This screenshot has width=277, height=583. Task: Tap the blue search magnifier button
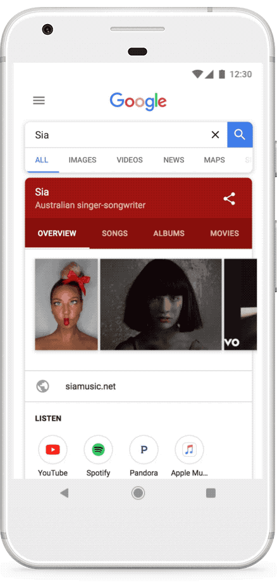click(240, 134)
